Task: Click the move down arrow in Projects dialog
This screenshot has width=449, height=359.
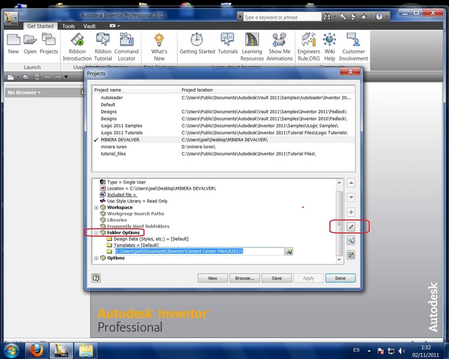Action: 351,197
